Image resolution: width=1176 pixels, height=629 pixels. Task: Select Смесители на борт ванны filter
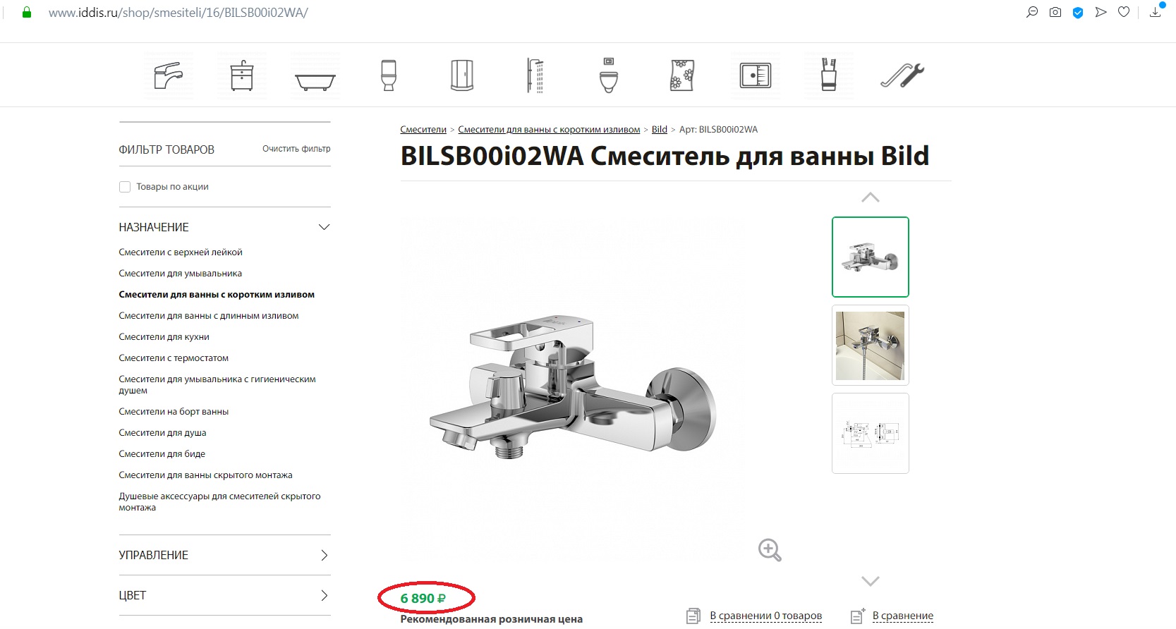point(174,412)
